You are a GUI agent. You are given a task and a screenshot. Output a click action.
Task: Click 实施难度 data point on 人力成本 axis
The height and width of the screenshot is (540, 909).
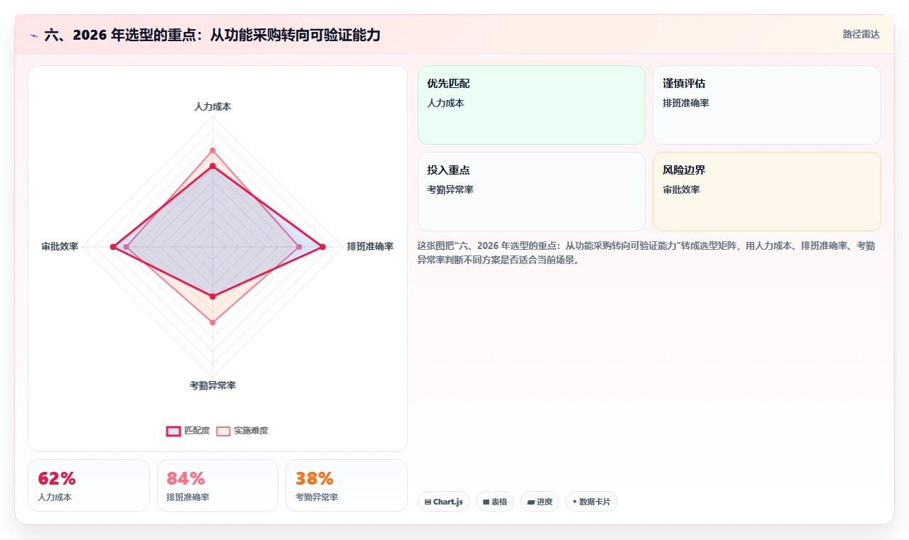(x=212, y=150)
